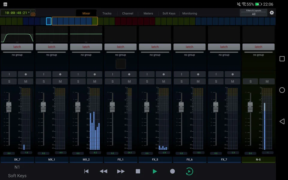The height and width of the screenshot is (180, 288).
Task: Open the timecode display dropdown arrow
Action: (x=29, y=13)
